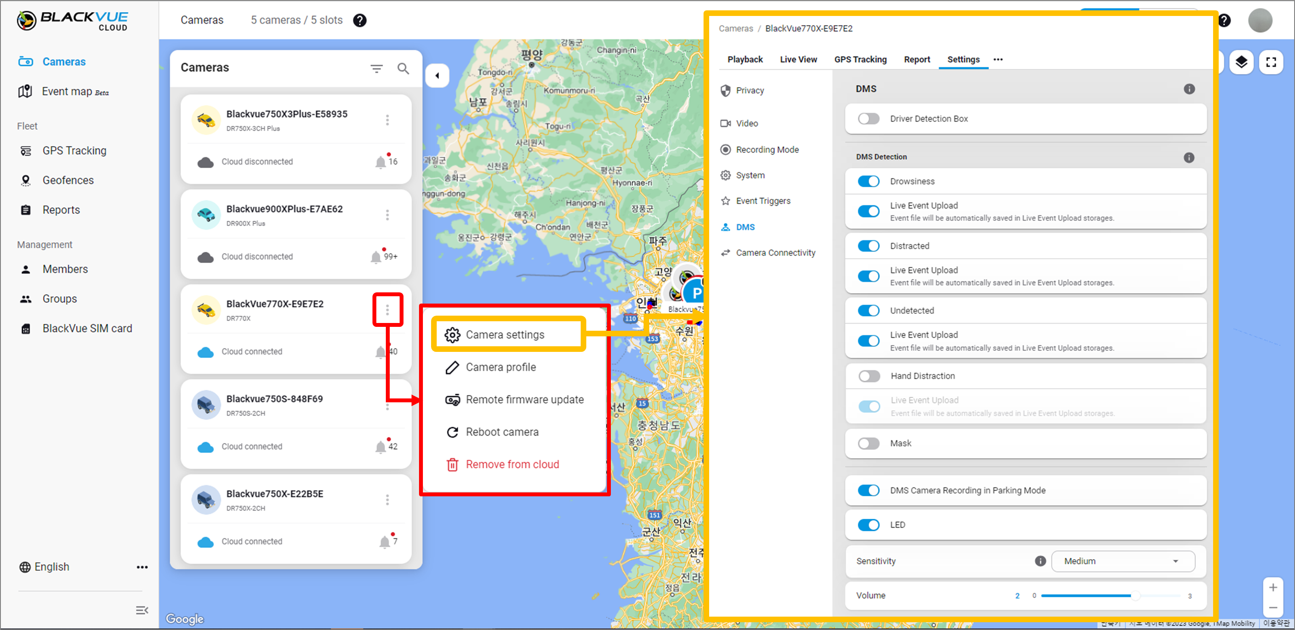This screenshot has height=630, width=1295.
Task: Toggle Undetected detection switch
Action: click(868, 311)
